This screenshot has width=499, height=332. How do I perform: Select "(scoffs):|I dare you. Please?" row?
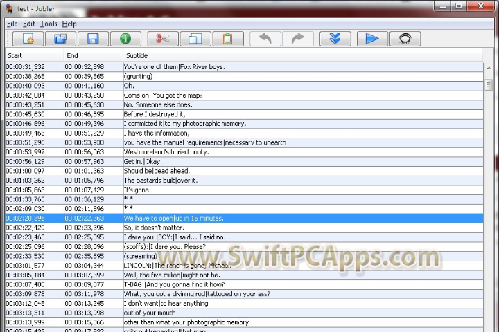coord(244,247)
